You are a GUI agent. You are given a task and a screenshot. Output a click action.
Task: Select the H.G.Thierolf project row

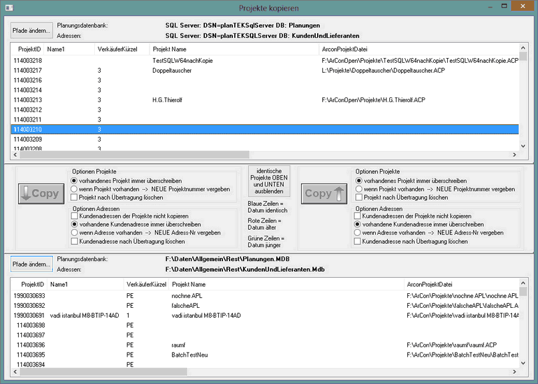coord(172,100)
